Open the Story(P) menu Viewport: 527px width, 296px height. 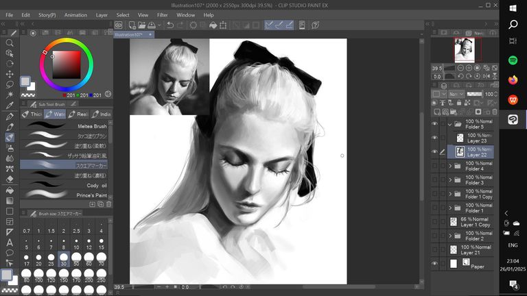click(x=47, y=15)
